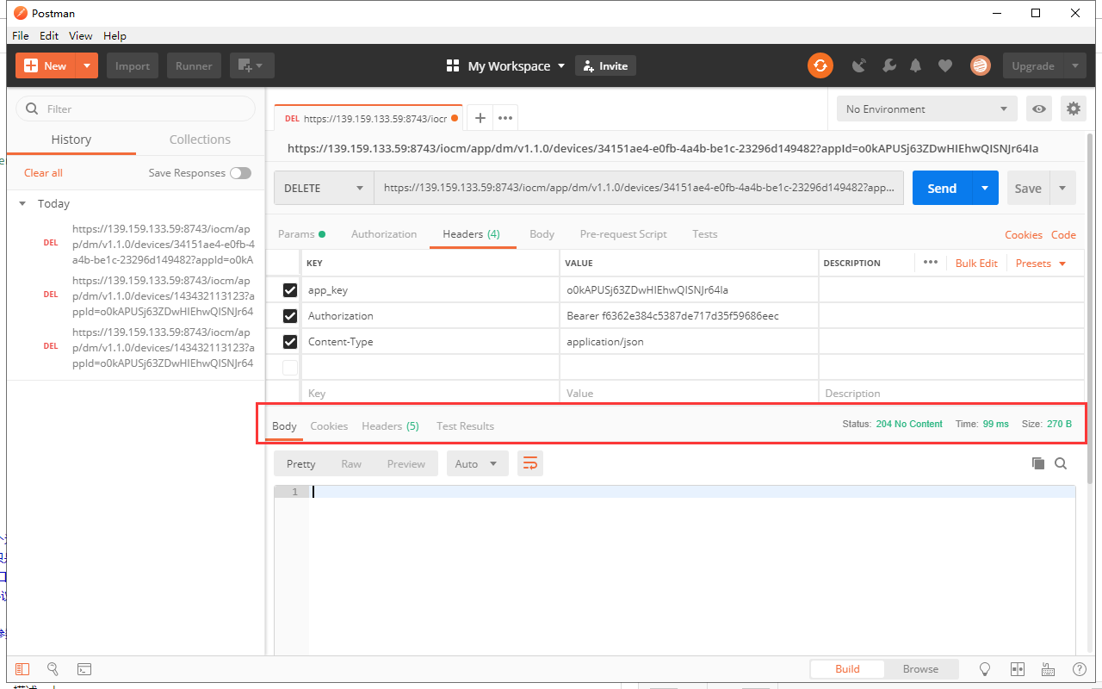Open the Postman console icon
Viewport: 1102px width, 689px height.
pyautogui.click(x=84, y=669)
